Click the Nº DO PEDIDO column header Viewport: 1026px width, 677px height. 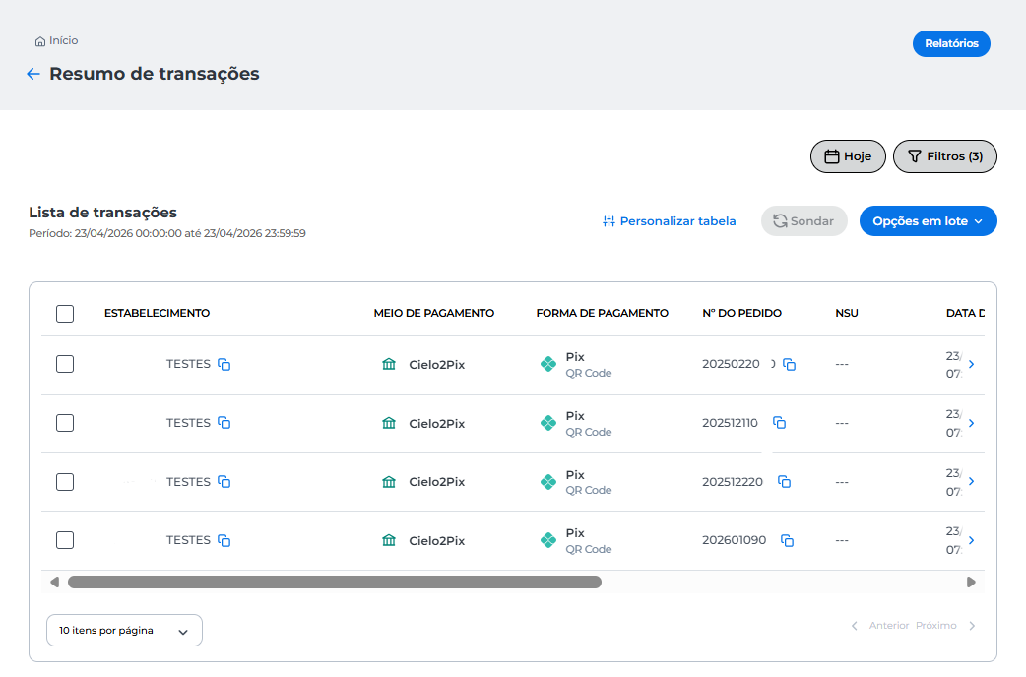pyautogui.click(x=742, y=313)
